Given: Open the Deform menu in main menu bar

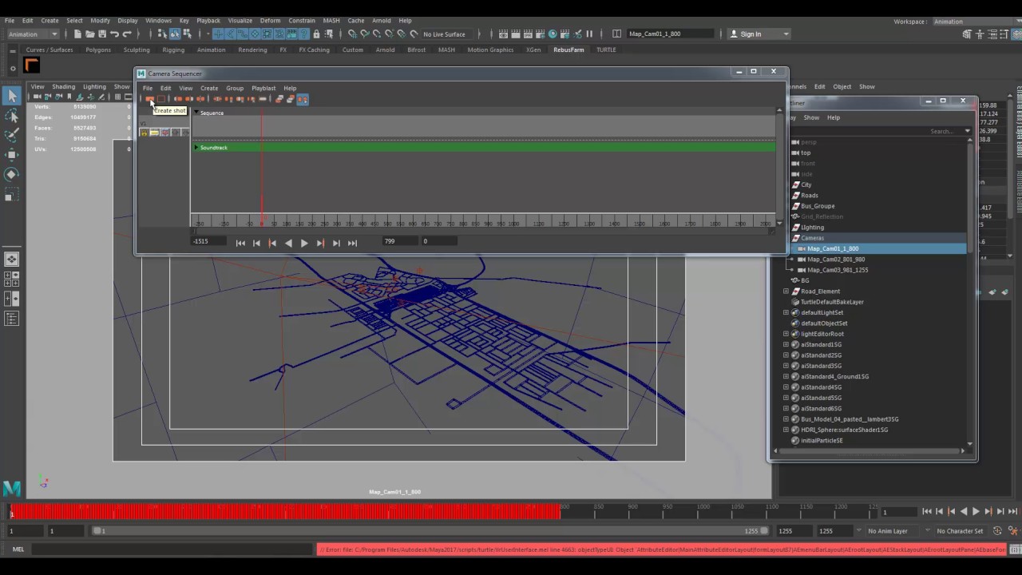Looking at the screenshot, I should (x=270, y=21).
